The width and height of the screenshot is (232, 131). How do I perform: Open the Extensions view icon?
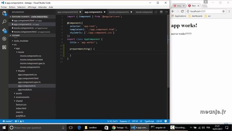(x=4, y=47)
